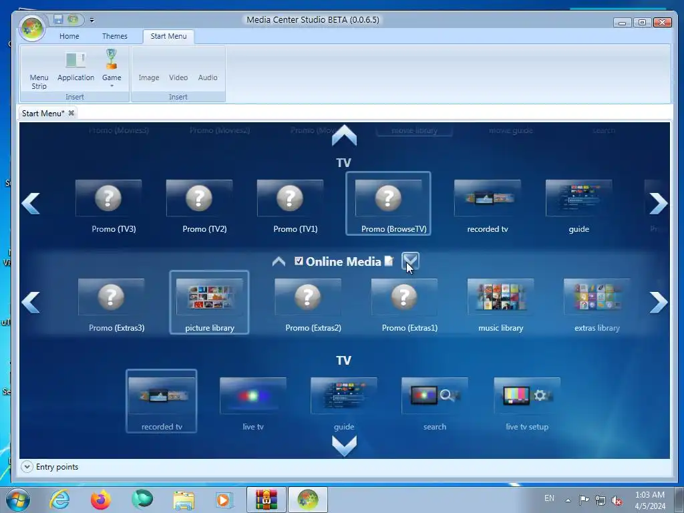Show hidden system tray icons
684x513 pixels.
point(568,500)
